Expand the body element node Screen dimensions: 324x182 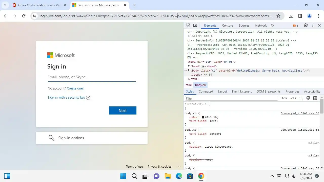pos(189,70)
